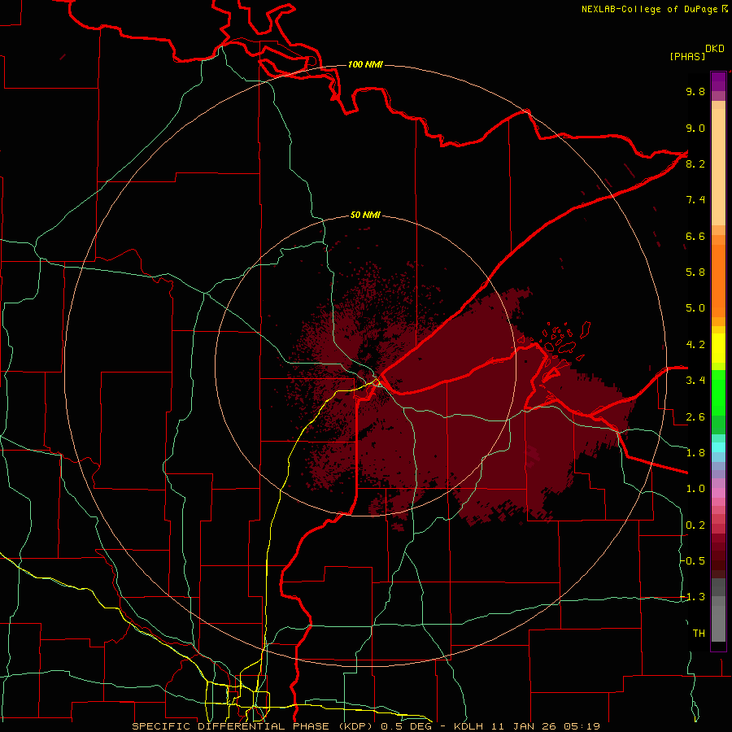The image size is (732, 732).
Task: Click the 1.8 legend value
Action: pos(695,453)
